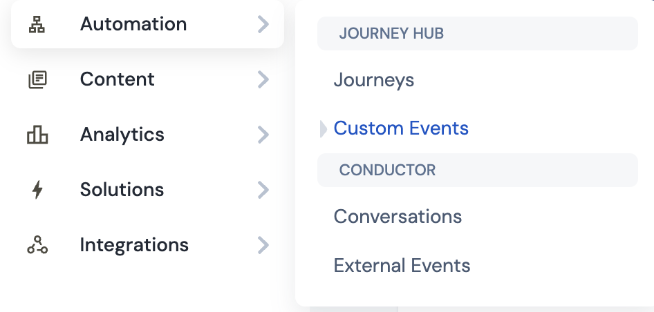Select the Content menu label
The image size is (654, 312).
tap(118, 79)
